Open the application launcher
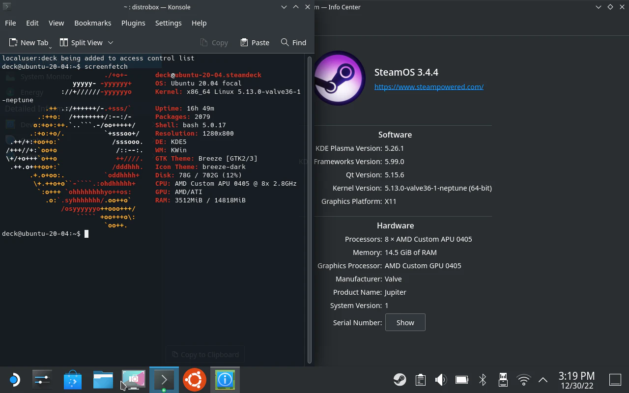 (14, 380)
